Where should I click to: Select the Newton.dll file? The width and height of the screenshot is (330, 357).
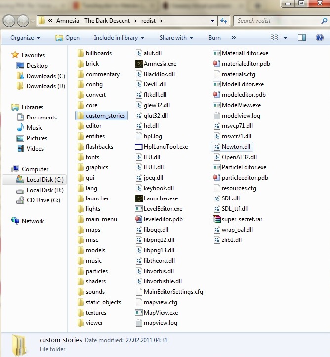236,147
